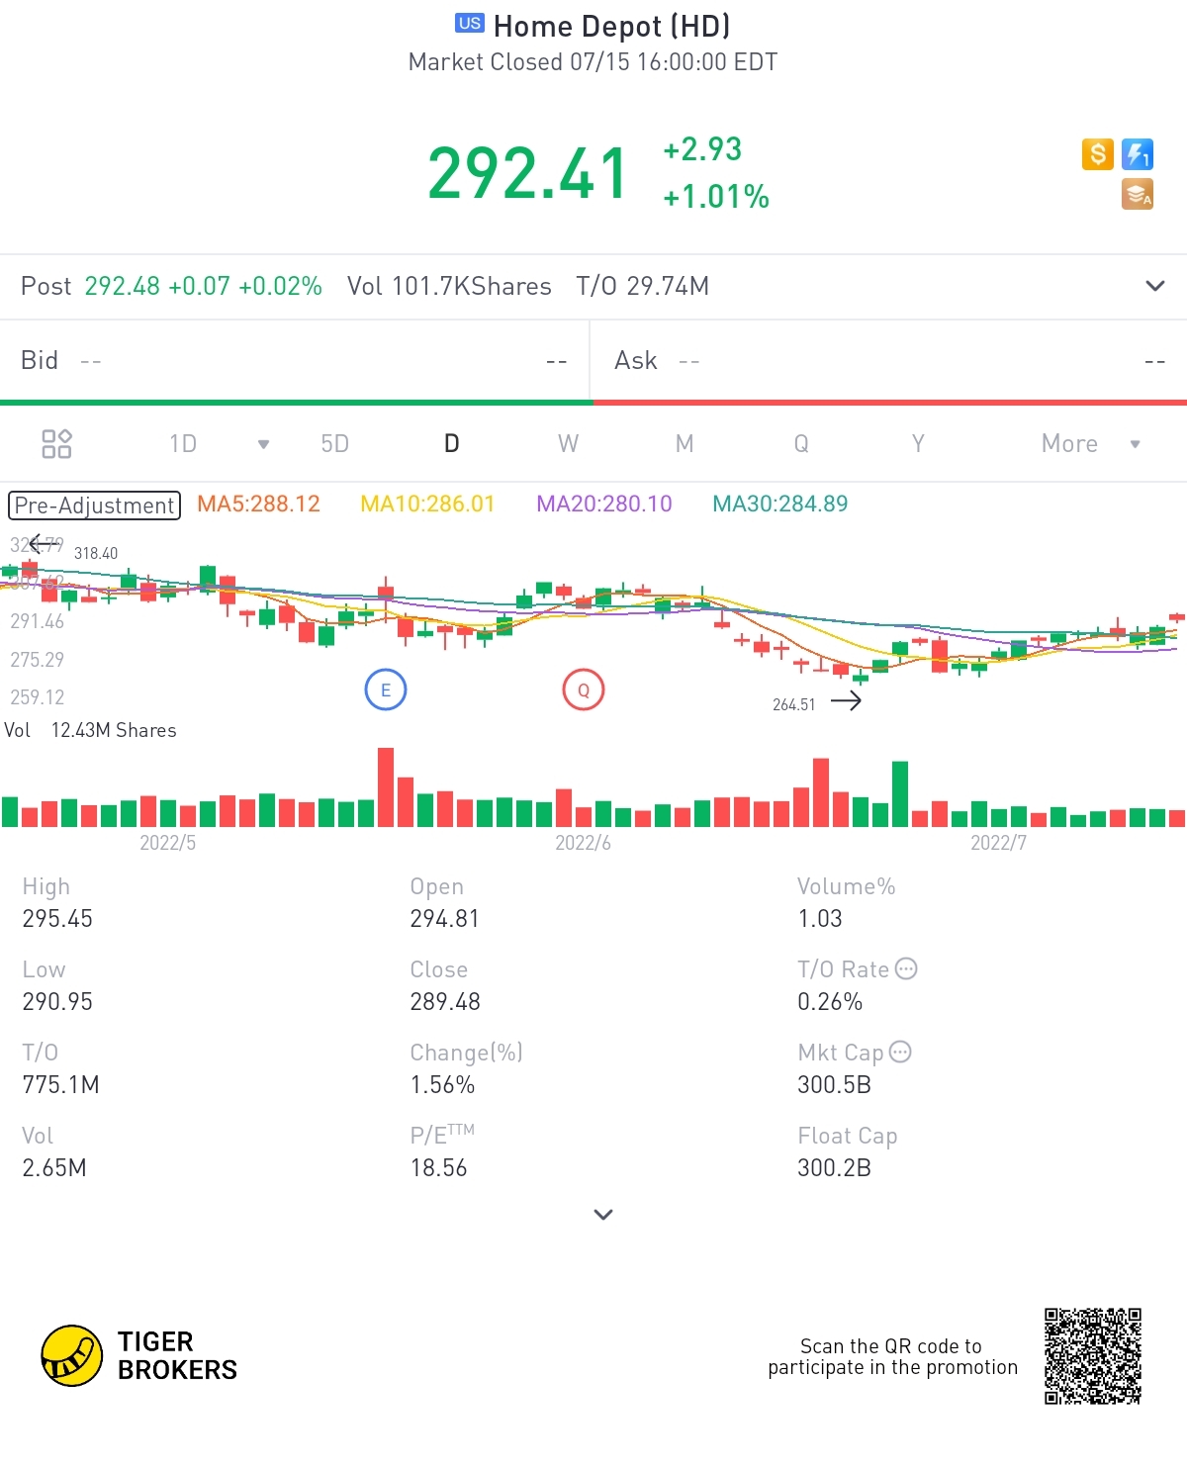This screenshot has height=1470, width=1187.
Task: Tap the Vol 12.43M Shares label
Action: 90,730
